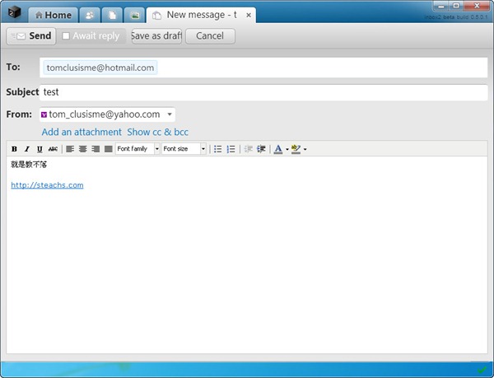Enable the Await reply checkbox

66,36
